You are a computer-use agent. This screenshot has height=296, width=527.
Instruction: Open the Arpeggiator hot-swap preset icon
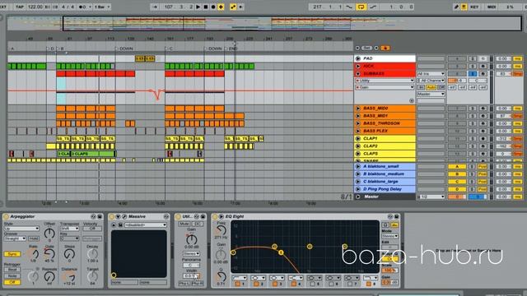coord(93,217)
